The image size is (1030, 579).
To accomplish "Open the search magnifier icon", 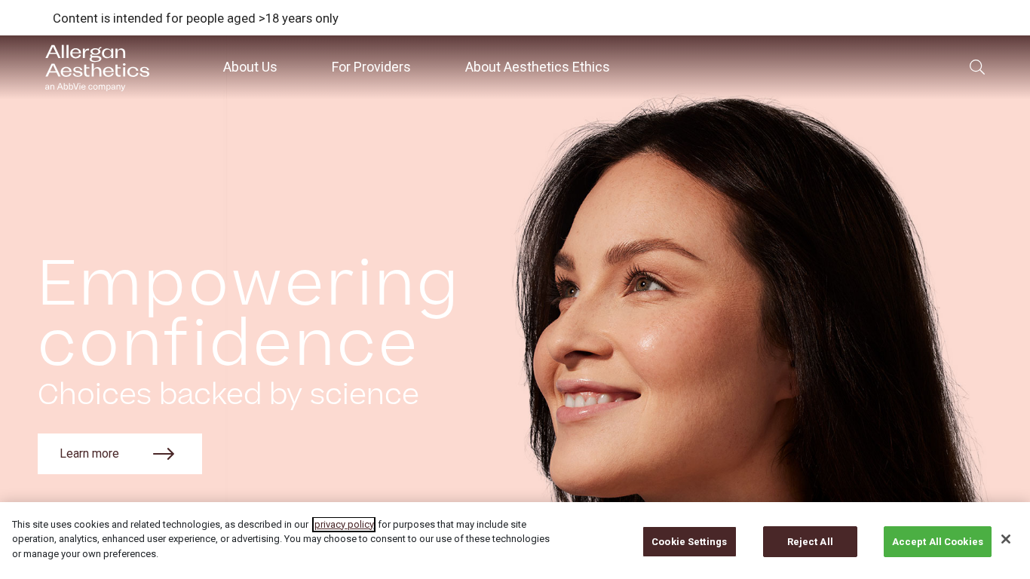I will click(976, 67).
